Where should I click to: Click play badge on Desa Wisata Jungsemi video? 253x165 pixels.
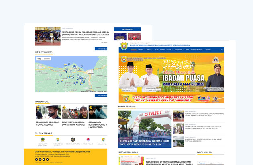tap(64, 108)
